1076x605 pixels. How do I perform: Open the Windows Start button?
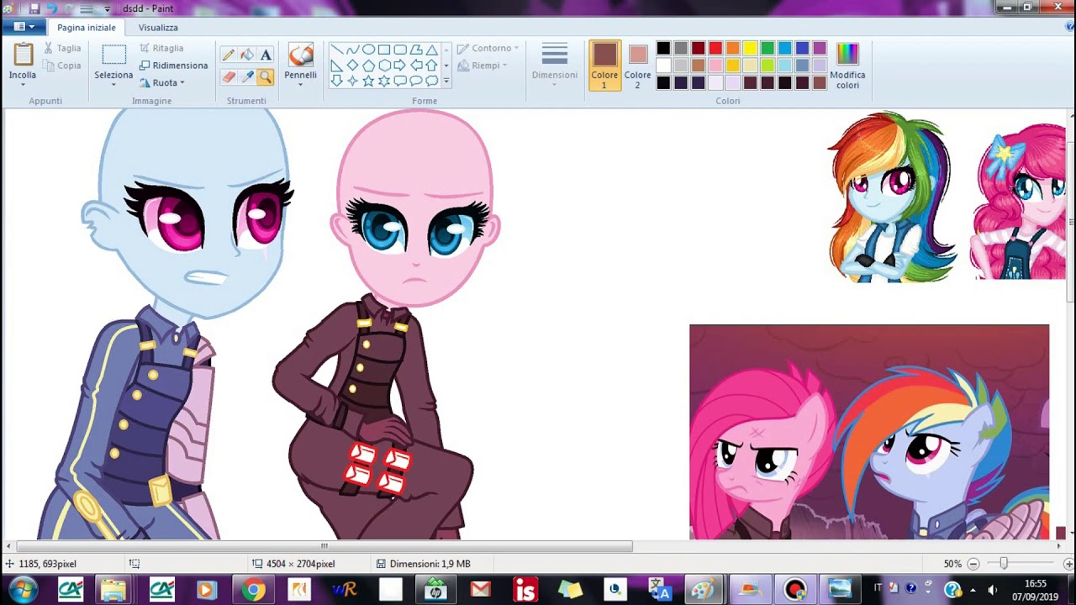point(23,590)
